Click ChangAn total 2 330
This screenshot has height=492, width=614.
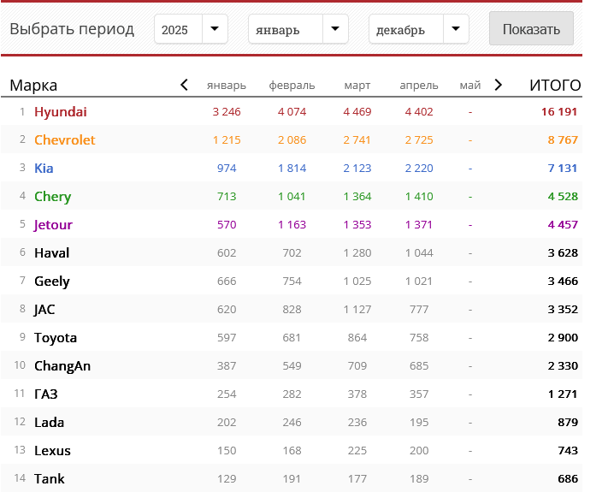click(563, 366)
